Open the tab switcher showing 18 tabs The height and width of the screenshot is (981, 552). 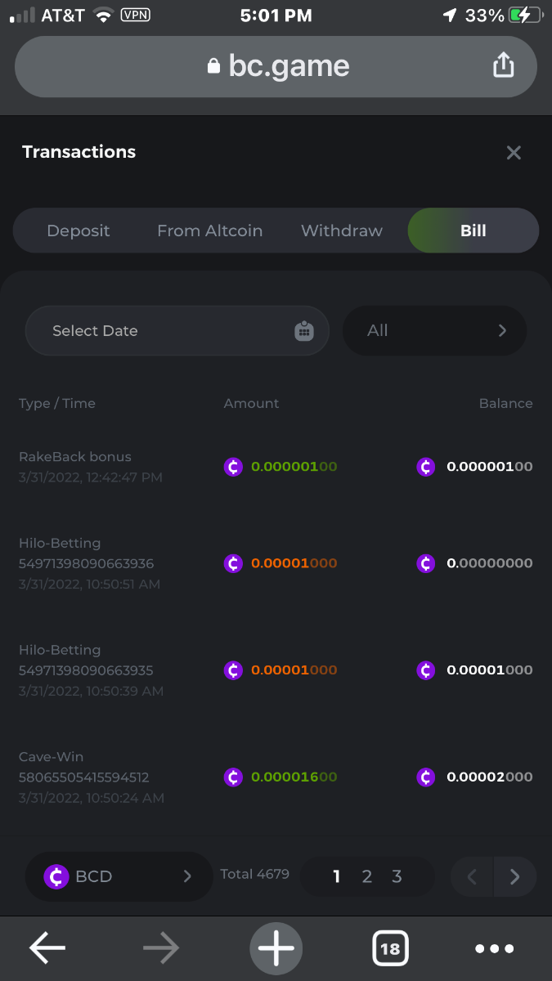click(x=390, y=948)
